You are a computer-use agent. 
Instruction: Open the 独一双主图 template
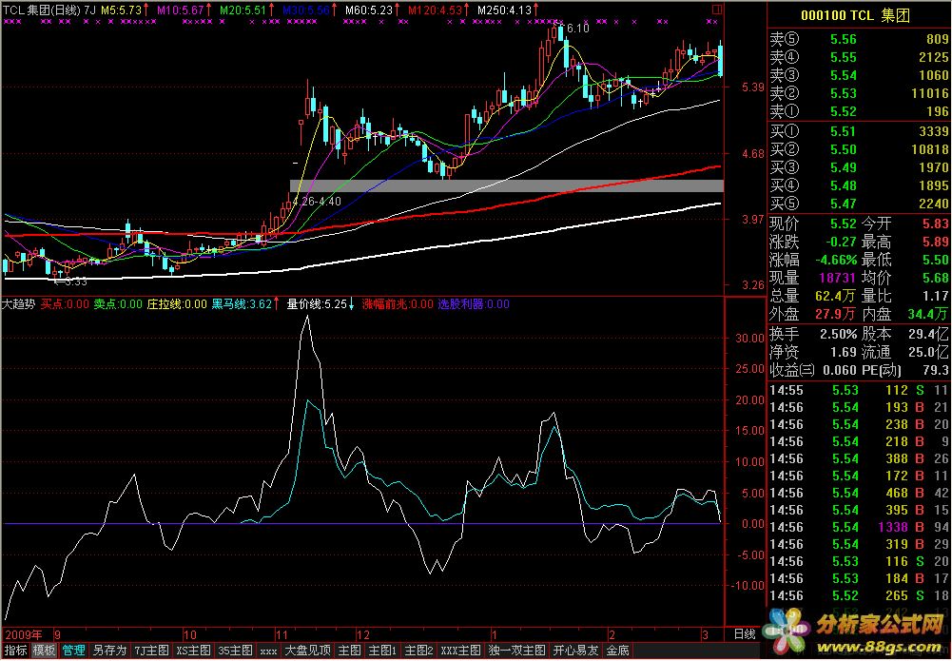[x=517, y=651]
